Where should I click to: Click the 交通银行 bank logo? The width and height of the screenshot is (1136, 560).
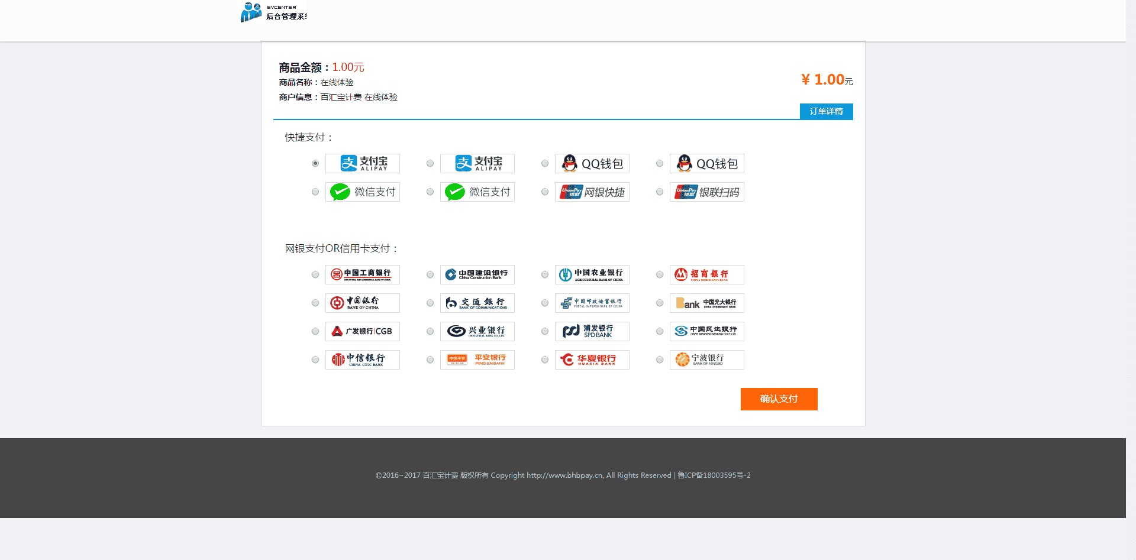[x=477, y=303]
